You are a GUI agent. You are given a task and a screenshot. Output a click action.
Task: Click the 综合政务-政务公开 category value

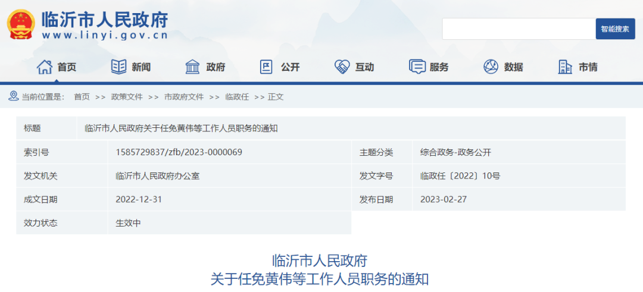click(x=455, y=153)
